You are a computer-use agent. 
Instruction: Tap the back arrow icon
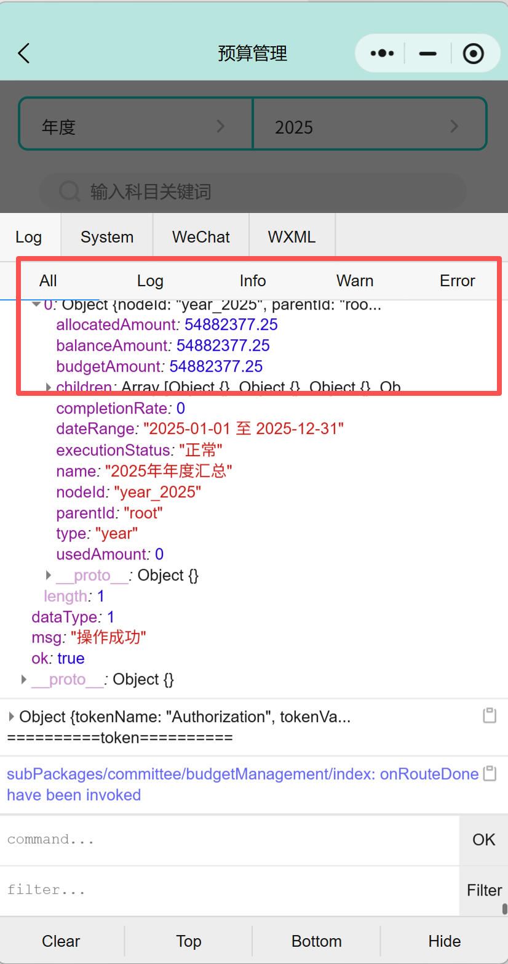coord(24,54)
